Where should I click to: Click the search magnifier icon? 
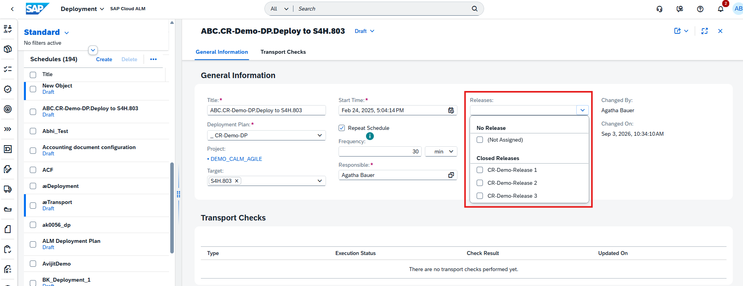coord(475,9)
